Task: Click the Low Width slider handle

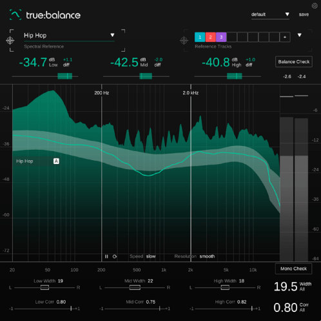Action: pos(44,287)
